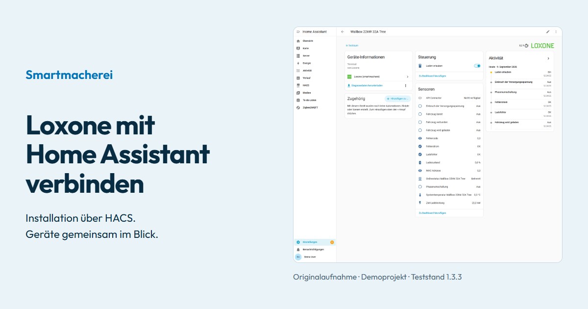Image resolution: width=588 pixels, height=309 pixels.
Task: Click the green Loxone integration logo icon
Action: 349,77
